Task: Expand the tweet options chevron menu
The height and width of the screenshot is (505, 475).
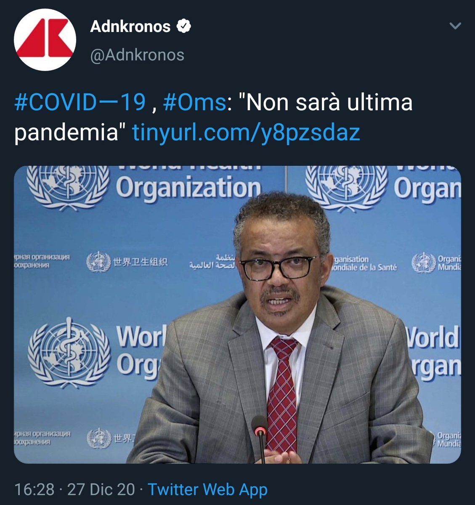Action: [455, 26]
